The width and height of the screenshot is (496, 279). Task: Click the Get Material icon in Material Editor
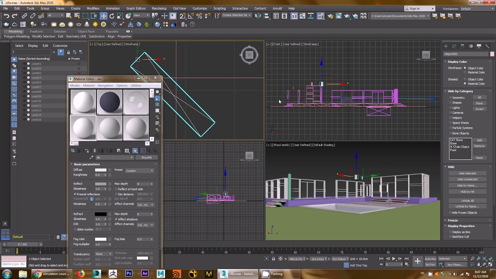point(73,151)
